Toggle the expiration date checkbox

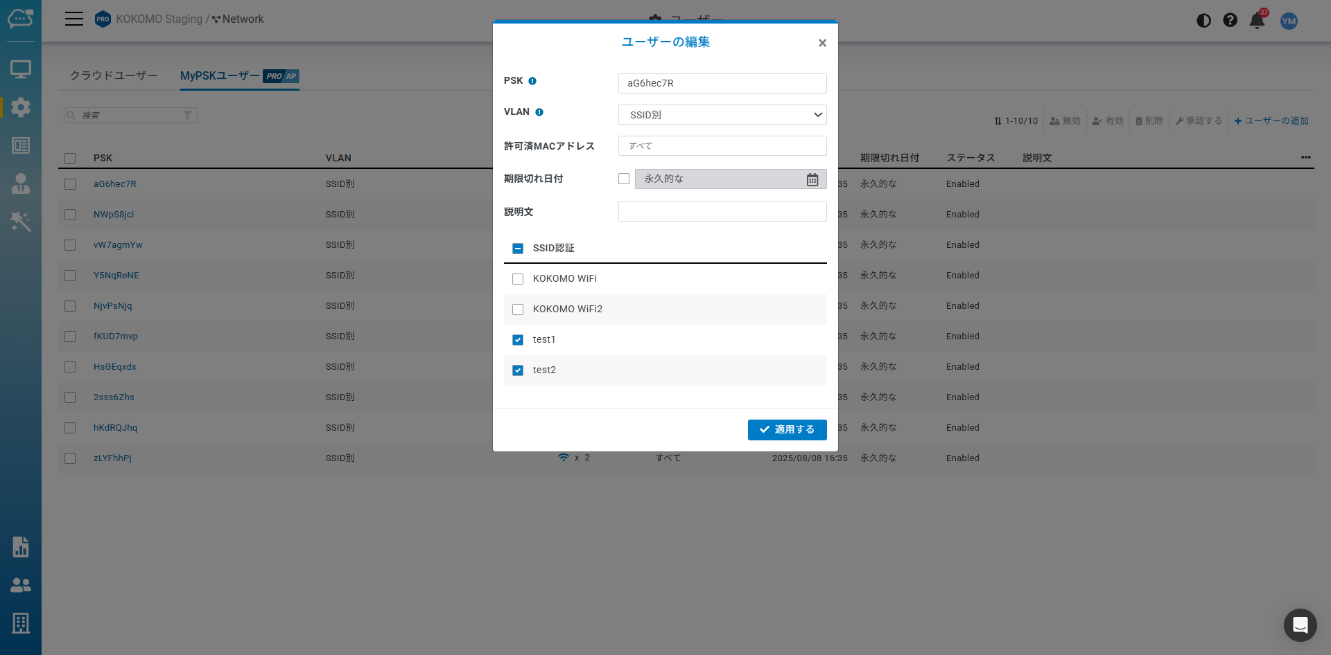coord(624,179)
